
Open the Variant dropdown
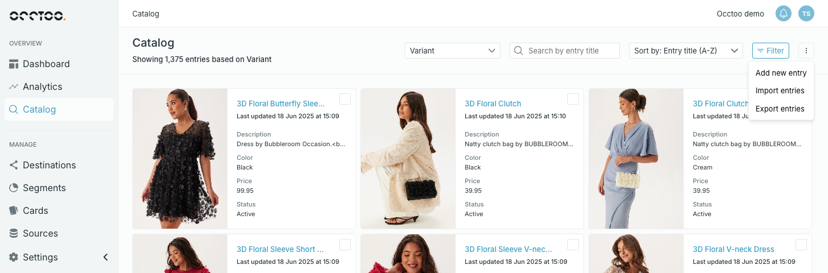(x=452, y=51)
